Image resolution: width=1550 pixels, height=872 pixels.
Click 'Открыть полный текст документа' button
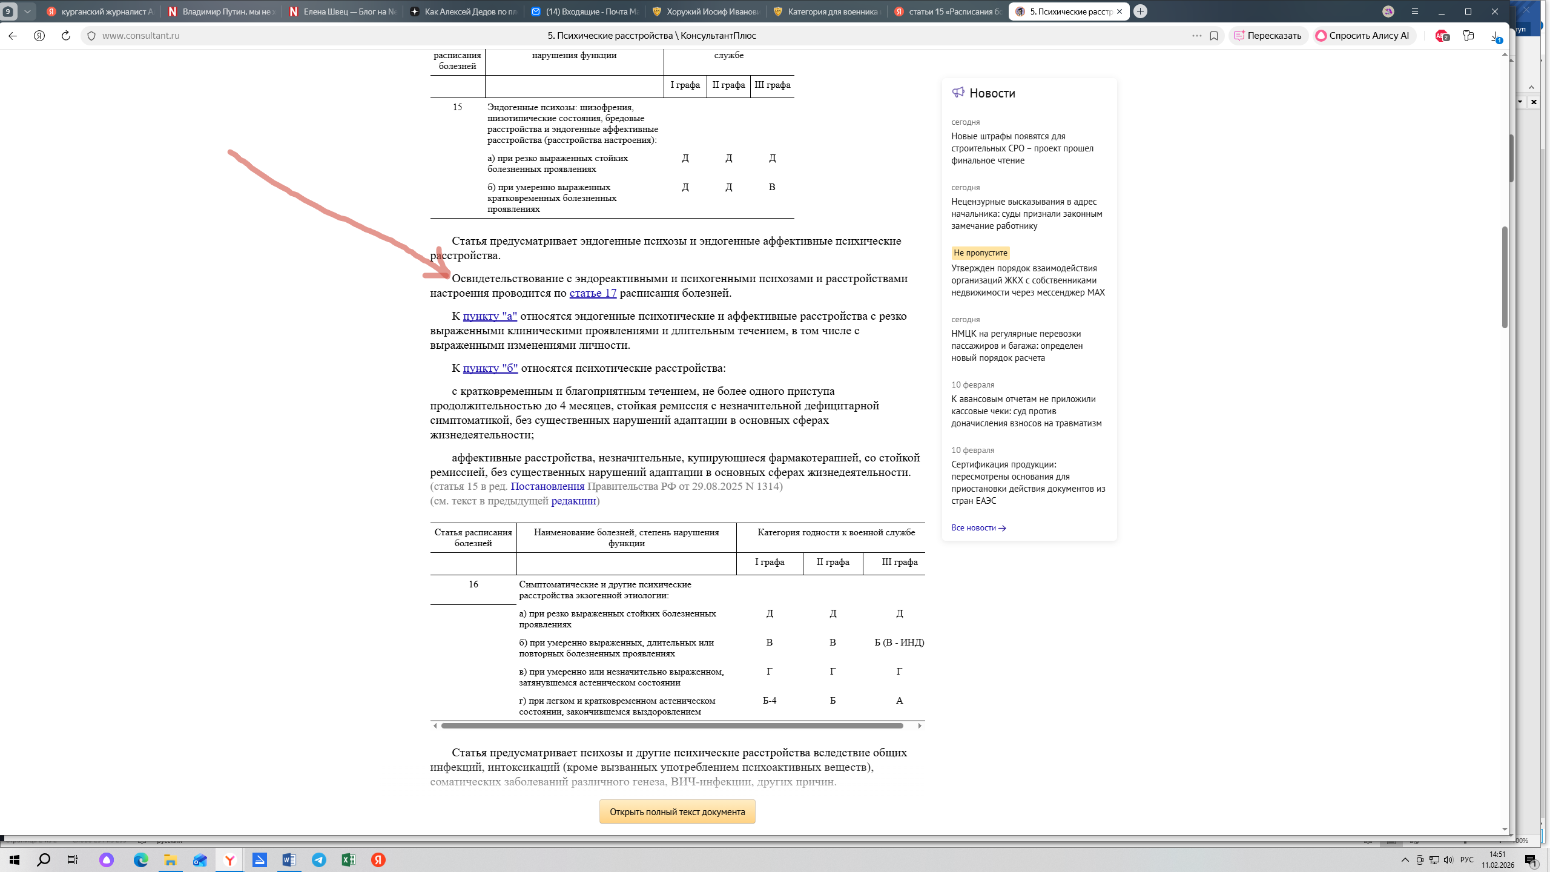(677, 811)
